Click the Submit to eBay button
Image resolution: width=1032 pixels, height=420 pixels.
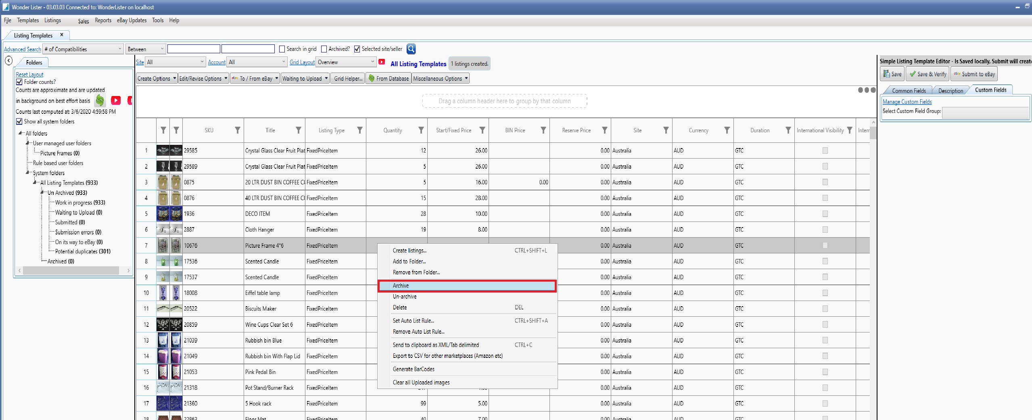(x=974, y=74)
